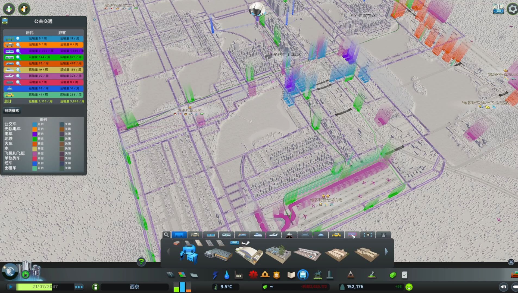Viewport: 518px width, 293px height.
Task: Show previous building thumbnails with left arrow
Action: click(168, 252)
